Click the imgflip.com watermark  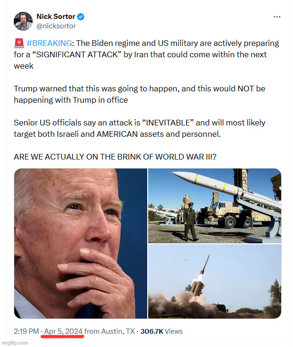(15, 343)
